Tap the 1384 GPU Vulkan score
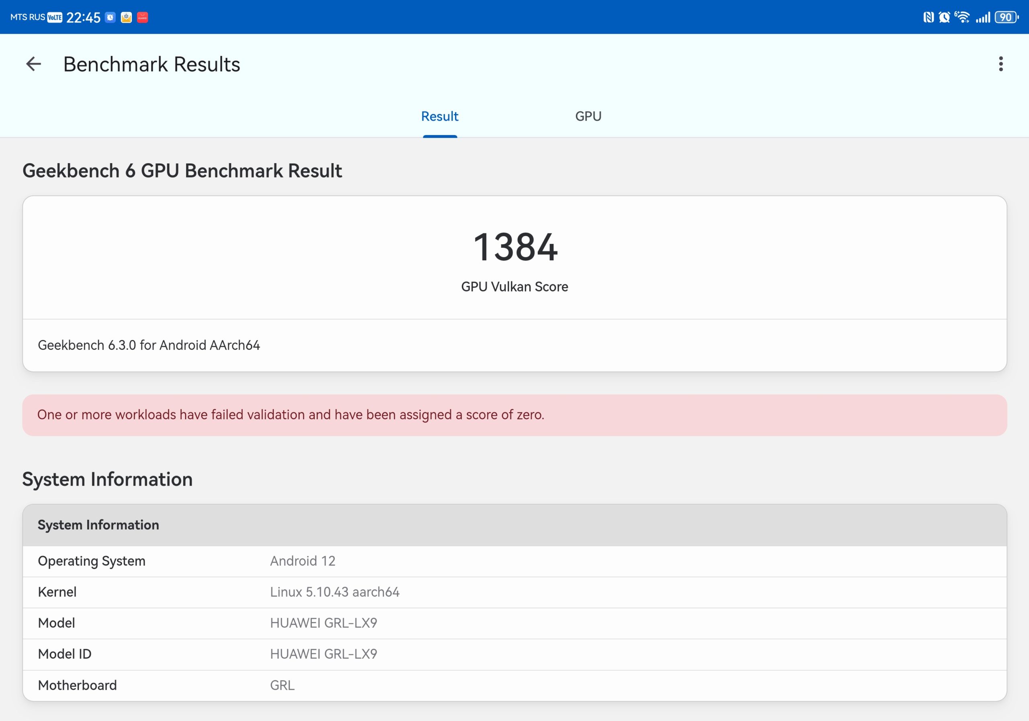This screenshot has height=721, width=1029. 515,247
